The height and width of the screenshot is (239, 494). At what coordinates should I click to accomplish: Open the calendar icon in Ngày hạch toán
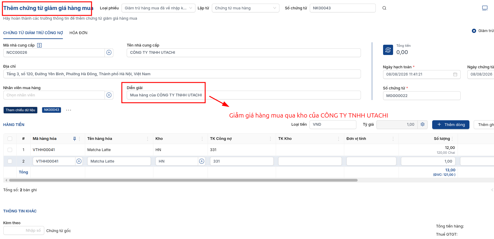pyautogui.click(x=455, y=74)
